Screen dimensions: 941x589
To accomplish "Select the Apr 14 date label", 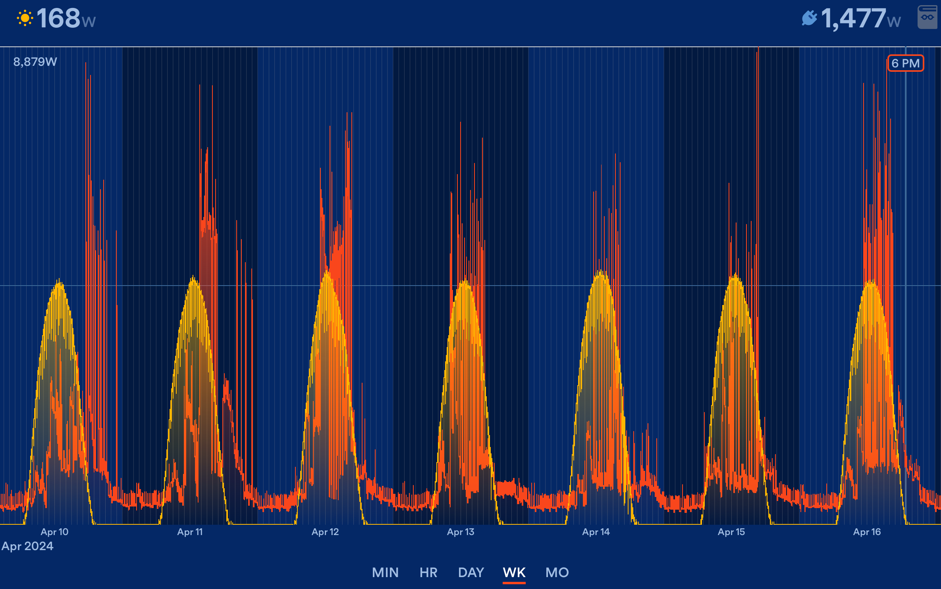I will click(x=596, y=532).
